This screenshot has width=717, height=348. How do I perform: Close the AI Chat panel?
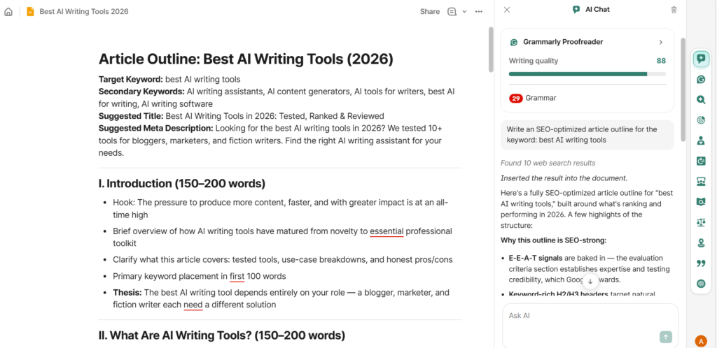(507, 10)
